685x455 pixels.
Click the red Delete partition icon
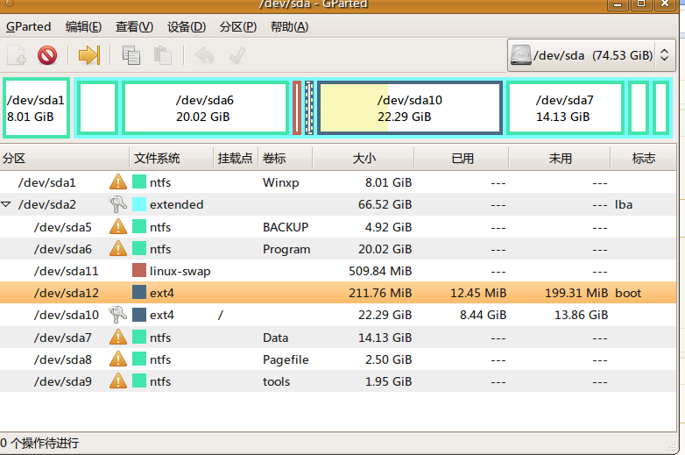(47, 55)
